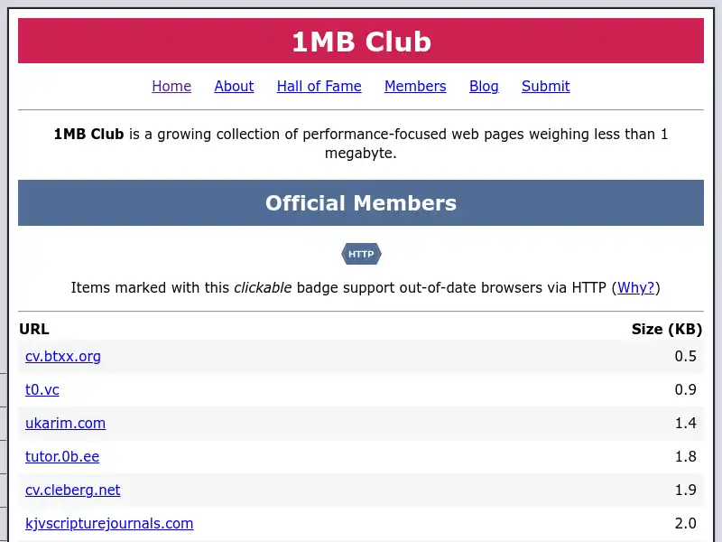Visit ukarim.com from the list
Screen dimensions: 722x542
click(65, 423)
